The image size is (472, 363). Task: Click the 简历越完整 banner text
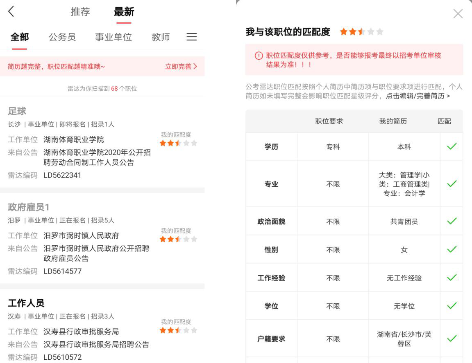pos(56,66)
